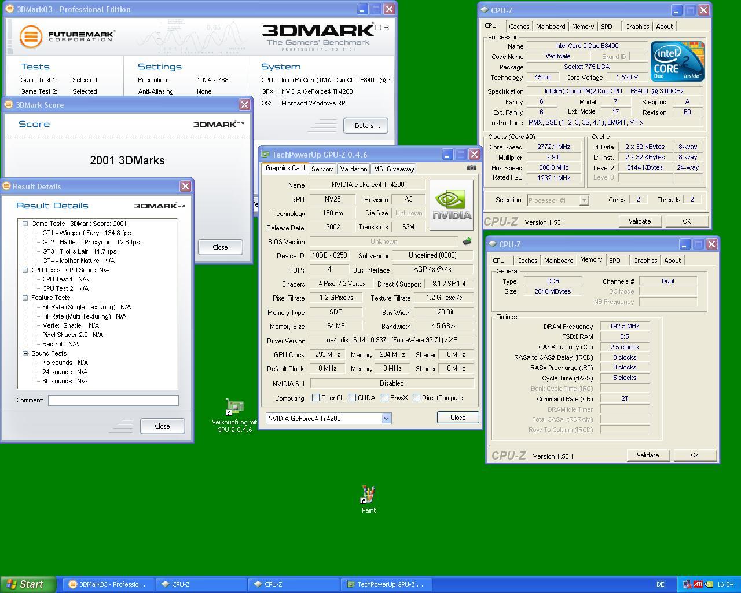This screenshot has width=741, height=593.
Task: Click the ATI tray icon in taskbar
Action: click(x=698, y=584)
